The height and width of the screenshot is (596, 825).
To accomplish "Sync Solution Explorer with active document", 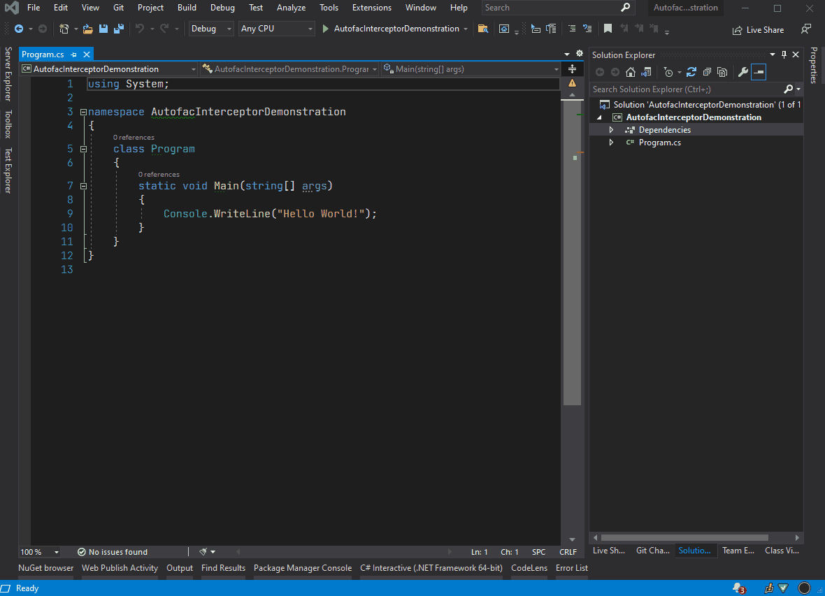I will click(646, 71).
